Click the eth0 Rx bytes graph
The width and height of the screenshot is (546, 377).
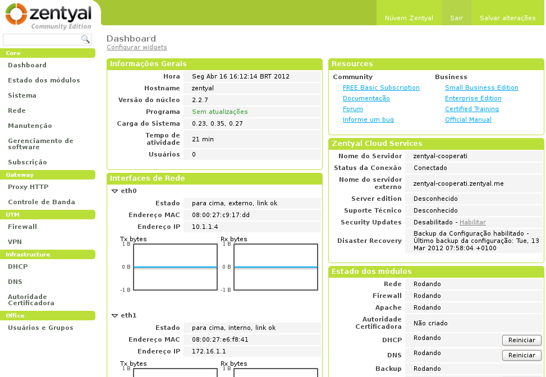pos(276,267)
